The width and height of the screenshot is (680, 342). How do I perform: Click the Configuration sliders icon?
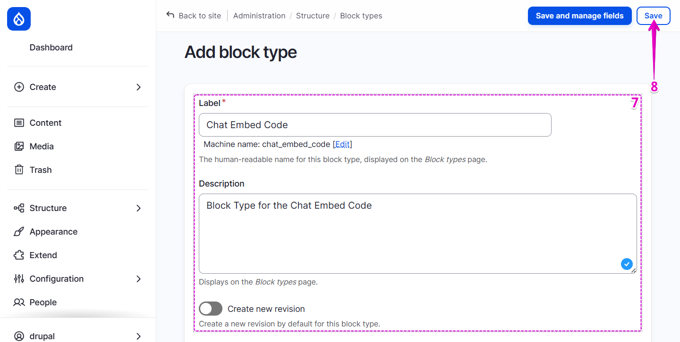(x=19, y=278)
